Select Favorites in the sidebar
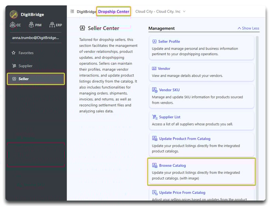271x206 pixels. pyautogui.click(x=26, y=53)
